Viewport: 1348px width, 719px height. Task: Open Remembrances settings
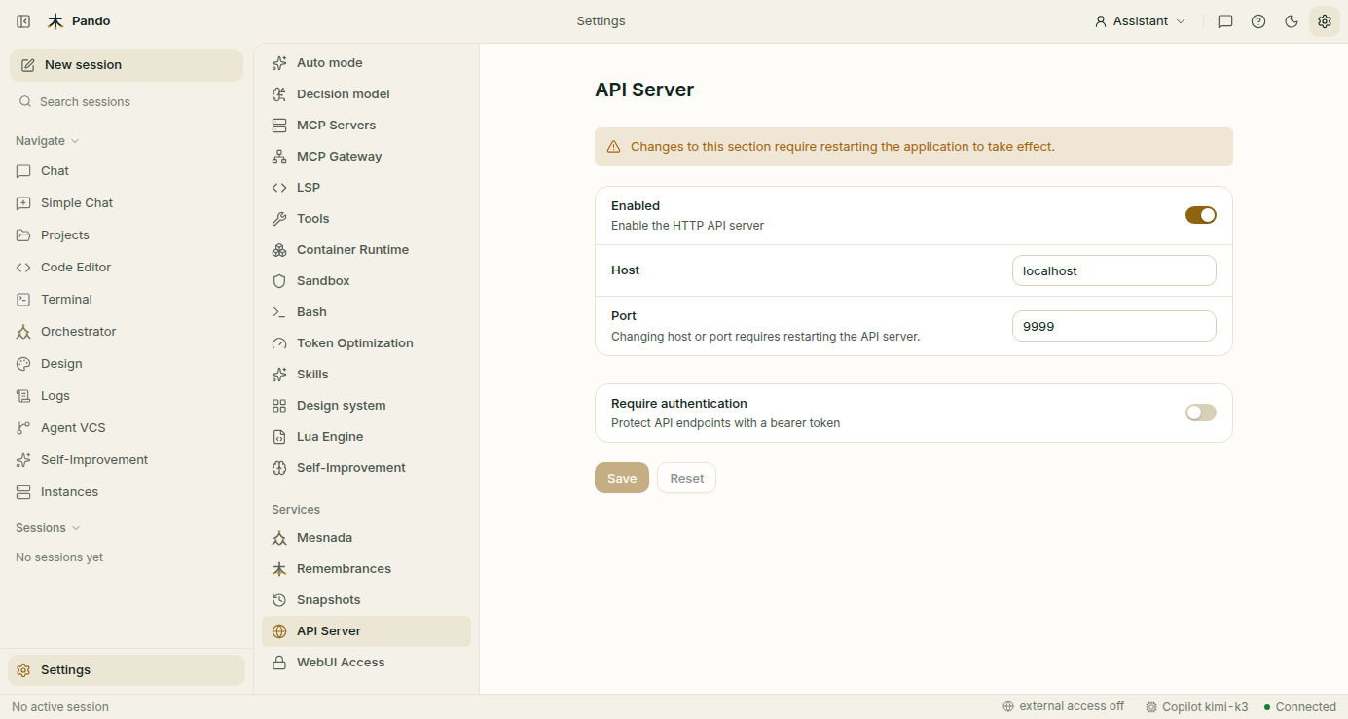coord(366,569)
